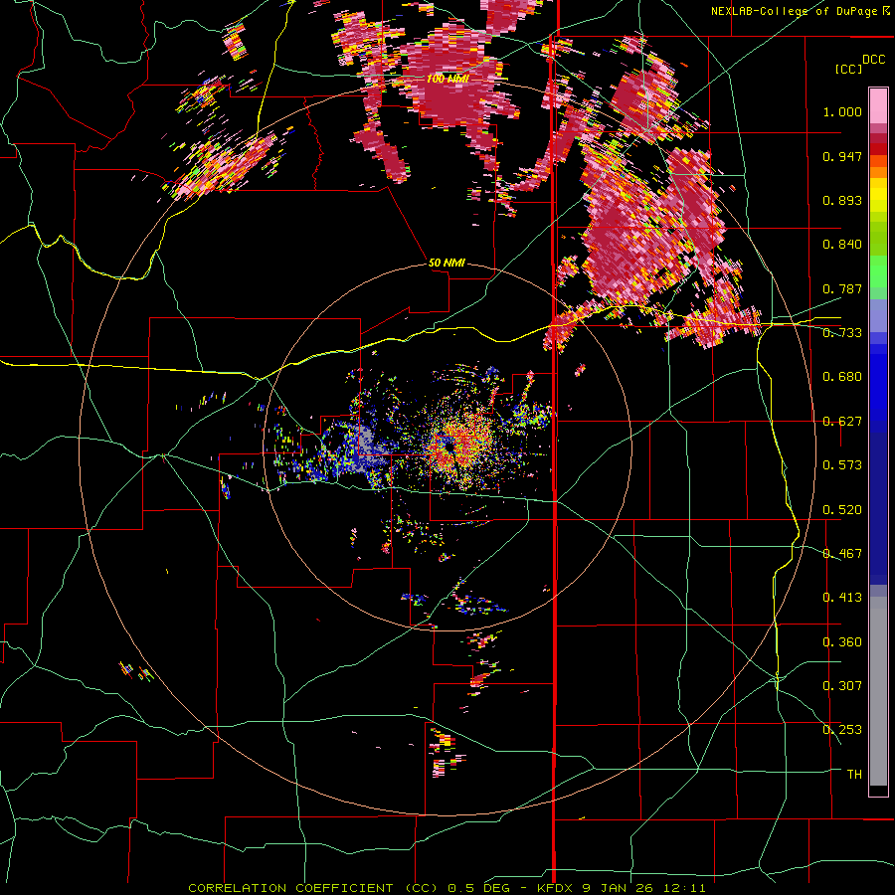Click the 0.573 legend value
This screenshot has height=895, width=895.
point(842,465)
